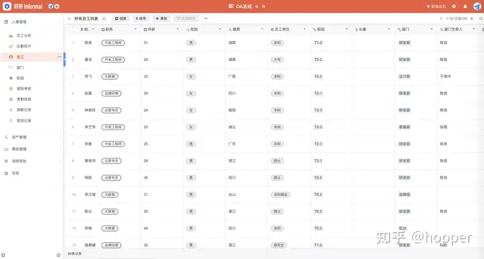Go to next page arrow in pager

coord(472,19)
